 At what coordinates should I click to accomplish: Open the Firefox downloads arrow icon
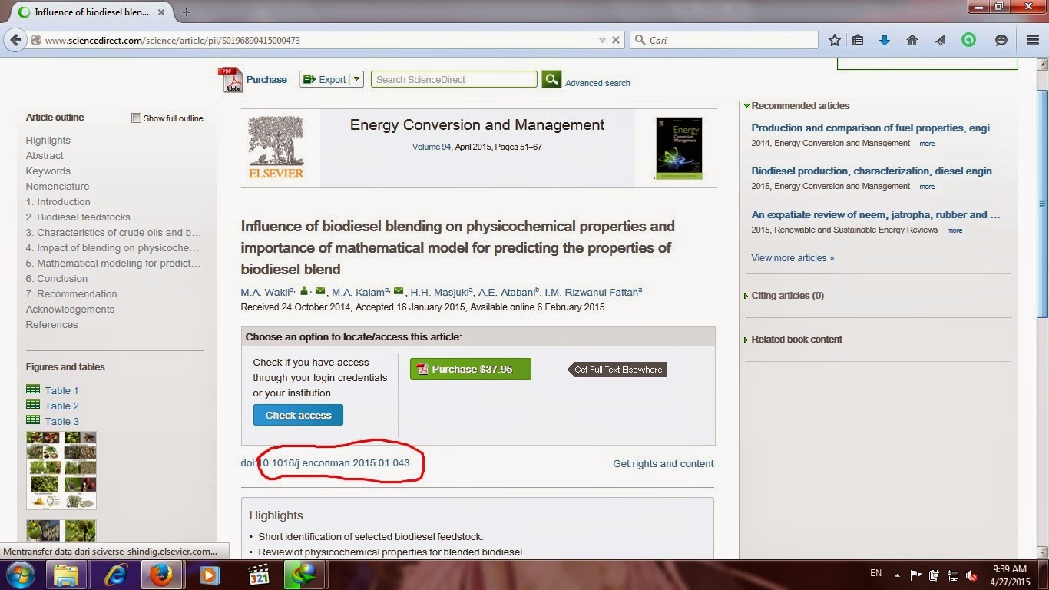coord(885,40)
